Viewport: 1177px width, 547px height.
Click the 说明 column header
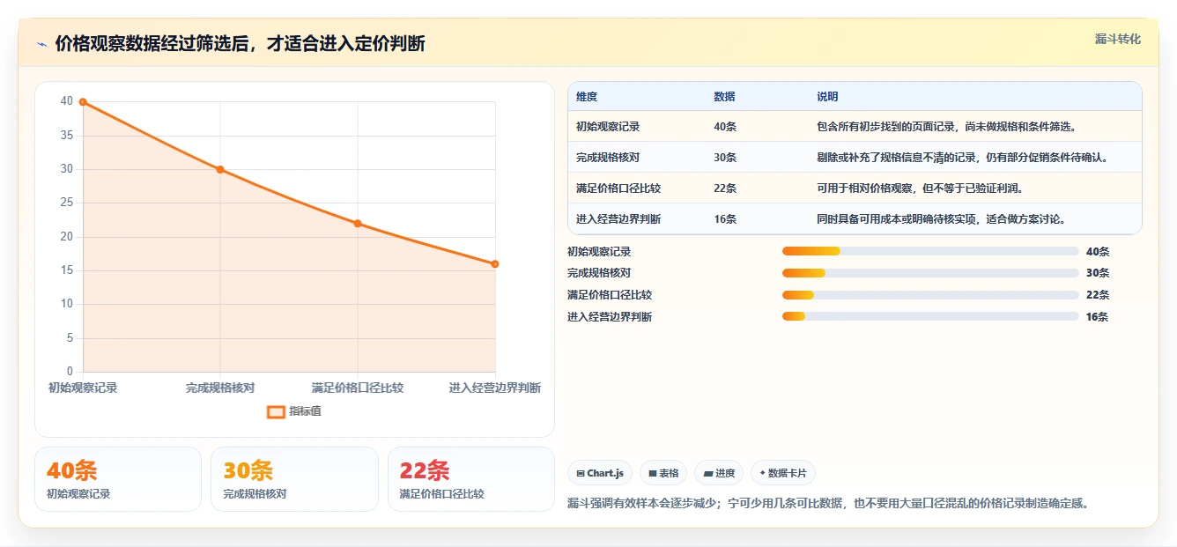point(827,97)
